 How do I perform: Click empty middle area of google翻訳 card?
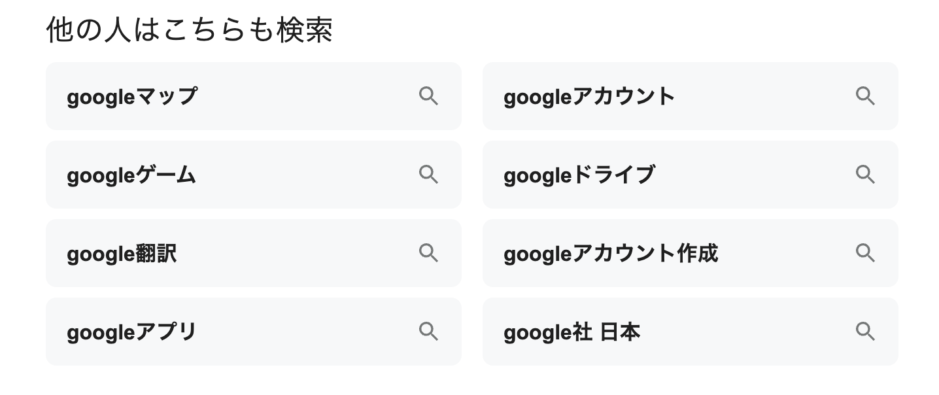point(294,253)
